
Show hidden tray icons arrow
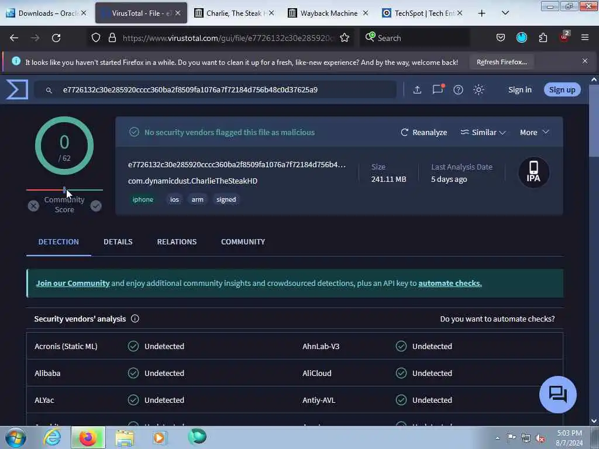pos(497,438)
